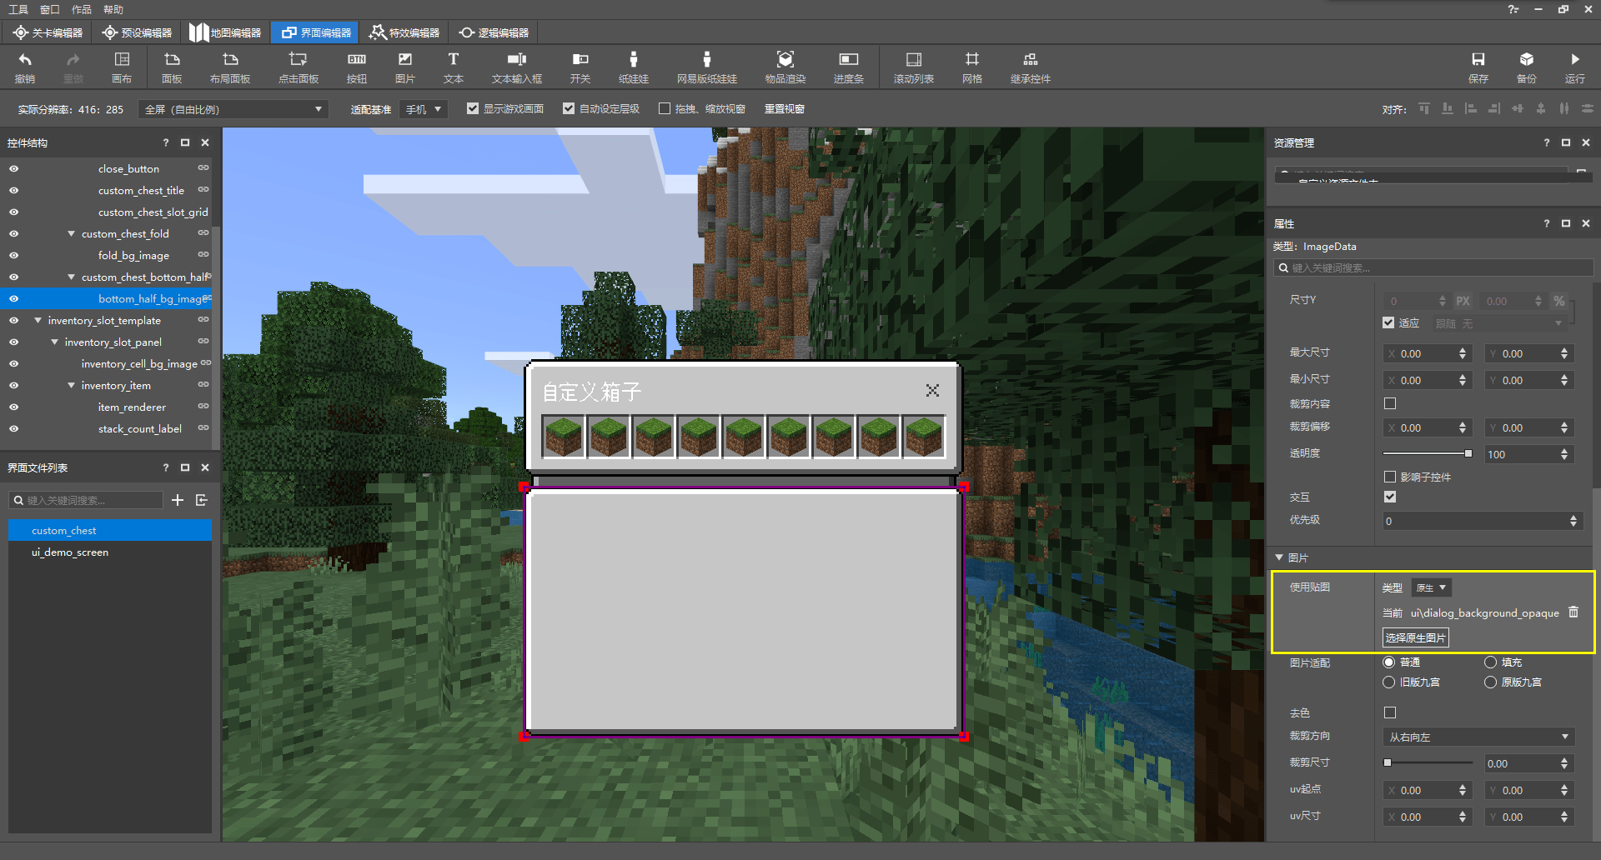Open the 工具 menu
The width and height of the screenshot is (1601, 860).
(18, 9)
